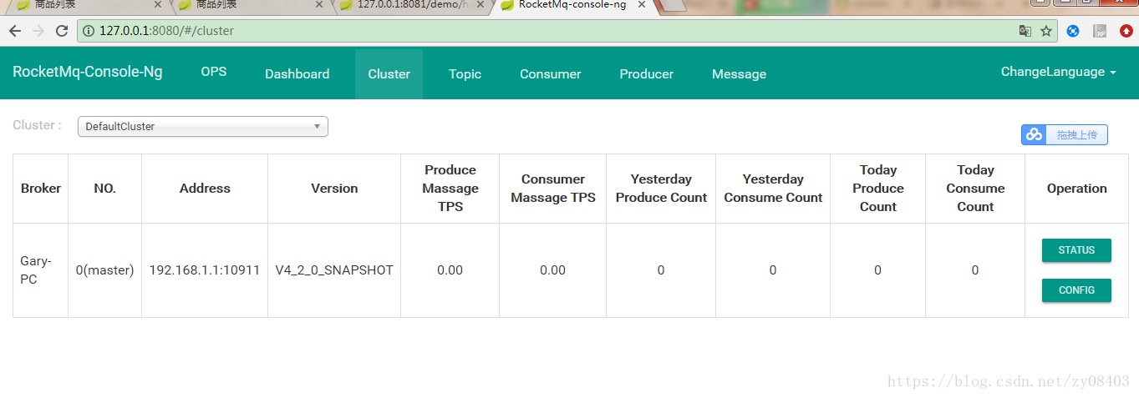Image resolution: width=1139 pixels, height=398 pixels.
Task: Bookmark this page with the star
Action: pyautogui.click(x=1046, y=31)
